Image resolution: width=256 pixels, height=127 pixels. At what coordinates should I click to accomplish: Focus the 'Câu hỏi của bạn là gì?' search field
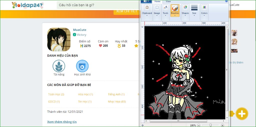pyautogui.click(x=98, y=5)
